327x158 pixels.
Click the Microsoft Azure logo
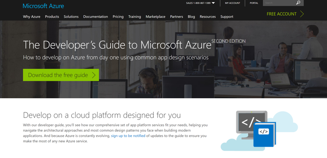pyautogui.click(x=43, y=6)
